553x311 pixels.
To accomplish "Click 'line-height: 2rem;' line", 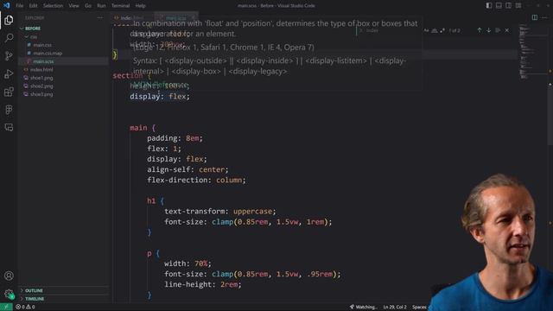I will [x=203, y=284].
